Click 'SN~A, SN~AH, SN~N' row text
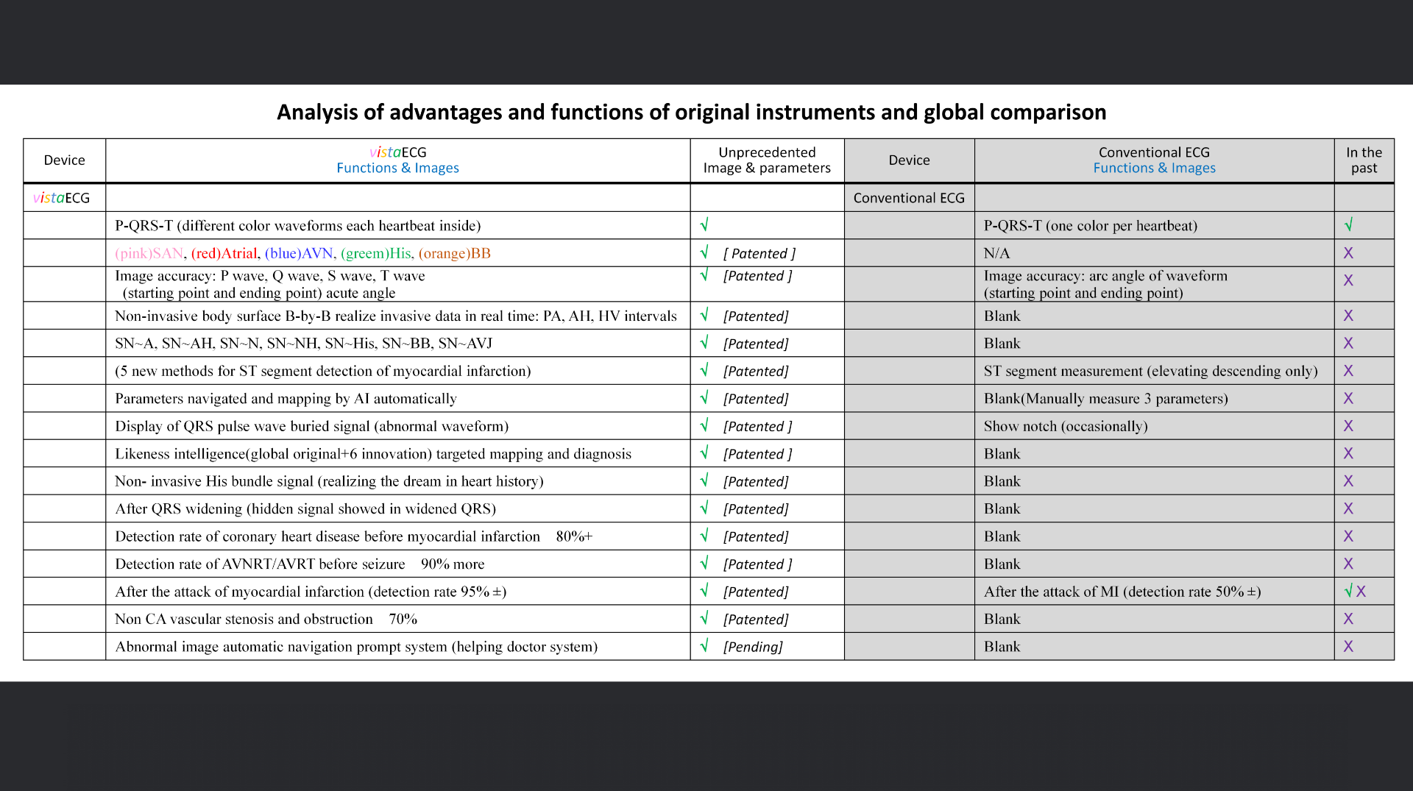1413x791 pixels. (303, 344)
